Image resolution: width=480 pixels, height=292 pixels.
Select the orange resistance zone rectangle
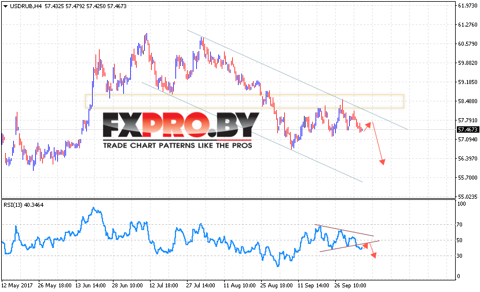coord(244,101)
